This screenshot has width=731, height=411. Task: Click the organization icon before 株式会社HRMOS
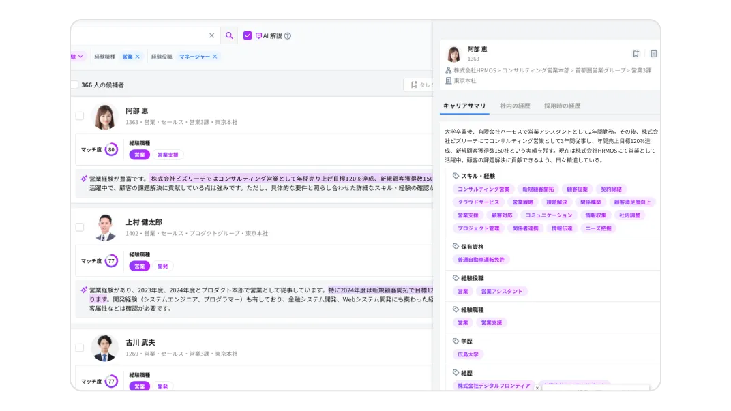point(449,70)
